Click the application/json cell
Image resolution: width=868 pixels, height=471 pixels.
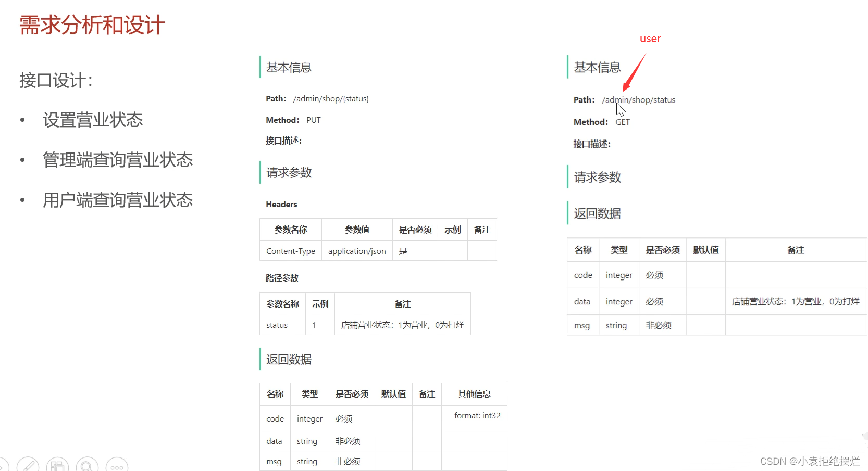[x=357, y=251]
